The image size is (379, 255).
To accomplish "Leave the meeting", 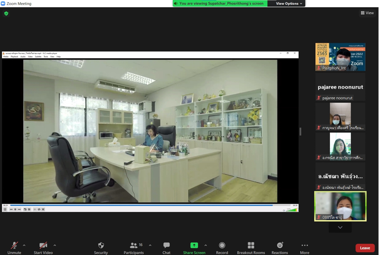I will 365,248.
